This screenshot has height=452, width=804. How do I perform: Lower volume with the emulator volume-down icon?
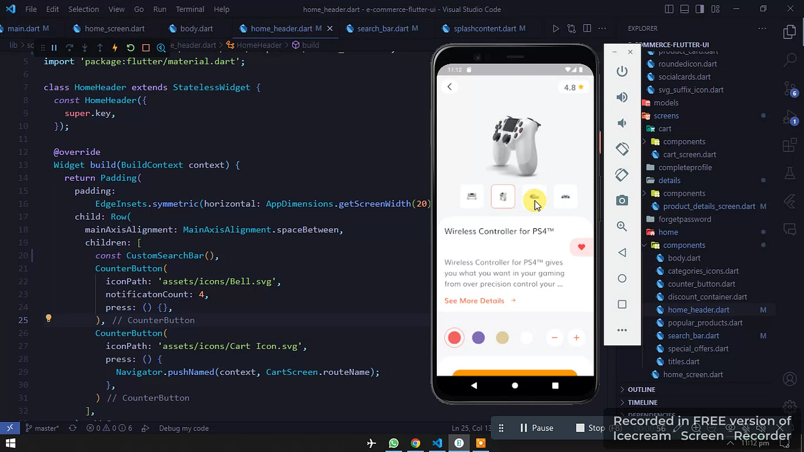(622, 123)
